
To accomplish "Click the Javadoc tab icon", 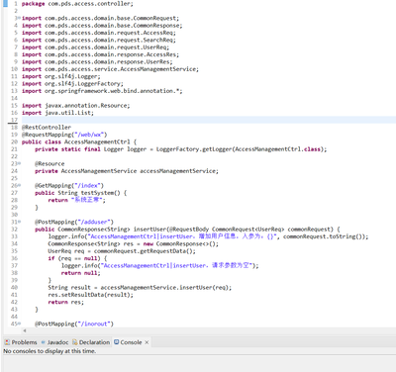I will (x=43, y=342).
